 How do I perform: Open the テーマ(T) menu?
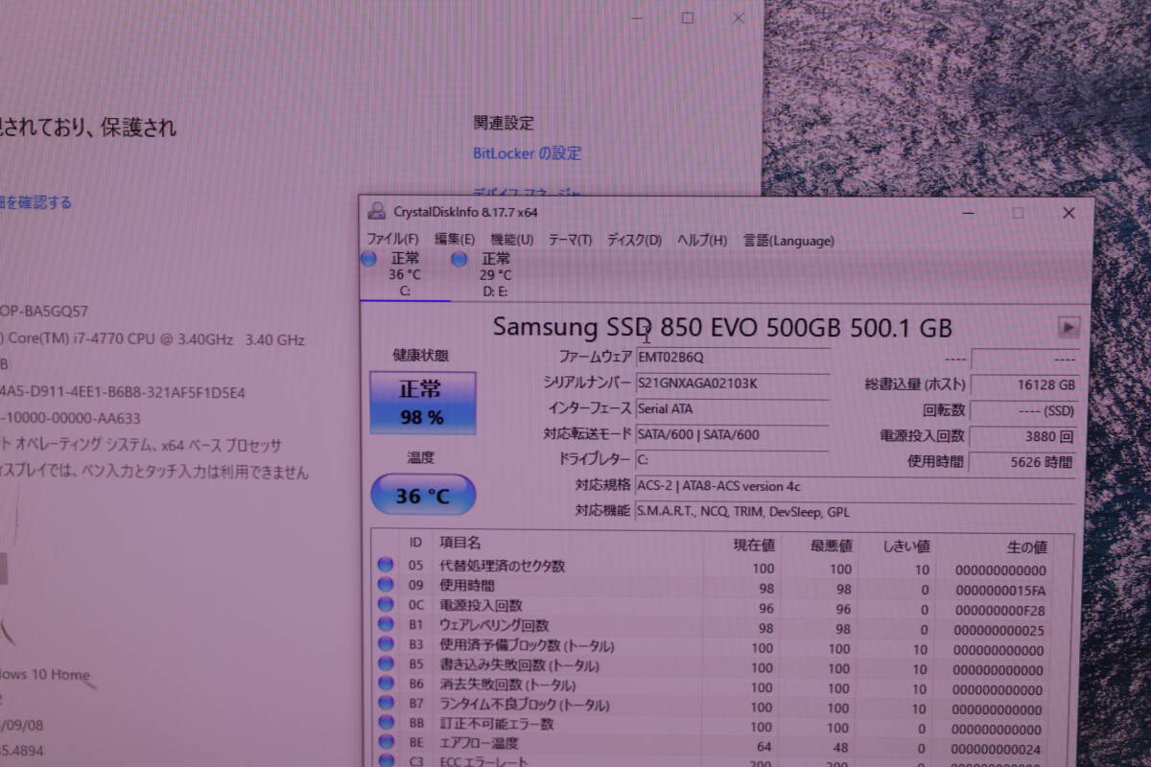567,240
